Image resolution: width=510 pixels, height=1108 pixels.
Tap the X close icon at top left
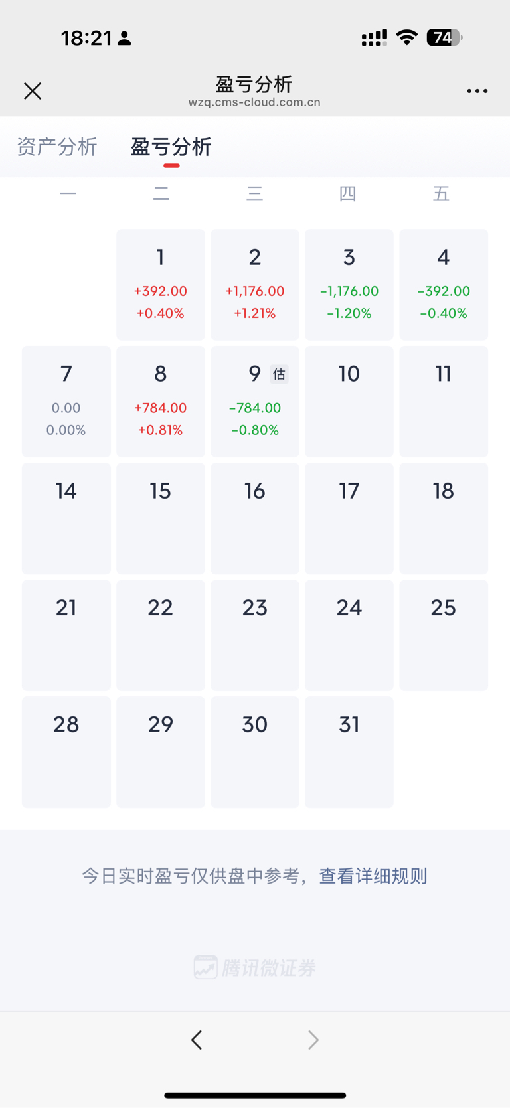click(x=33, y=91)
